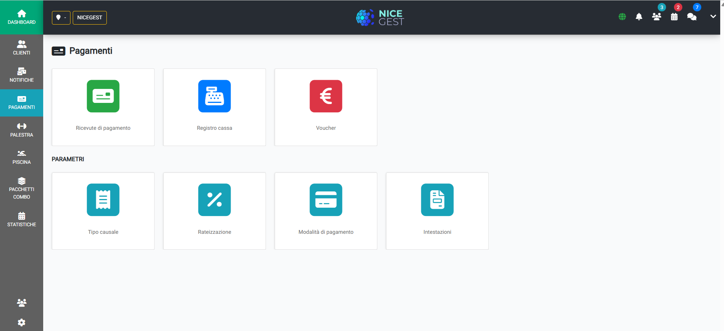Open the users icon with badge 3
This screenshot has height=331, width=724.
[657, 17]
